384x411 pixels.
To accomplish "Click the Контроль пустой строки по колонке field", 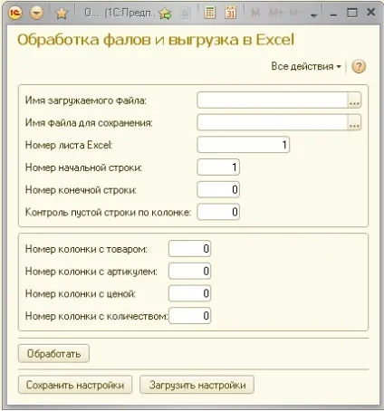I will pyautogui.click(x=218, y=212).
